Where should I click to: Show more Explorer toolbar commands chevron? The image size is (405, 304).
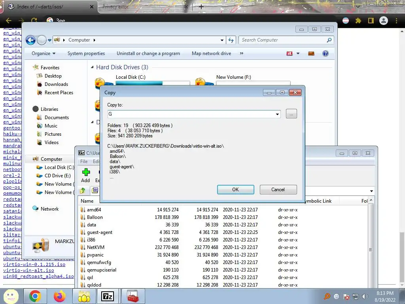click(242, 53)
